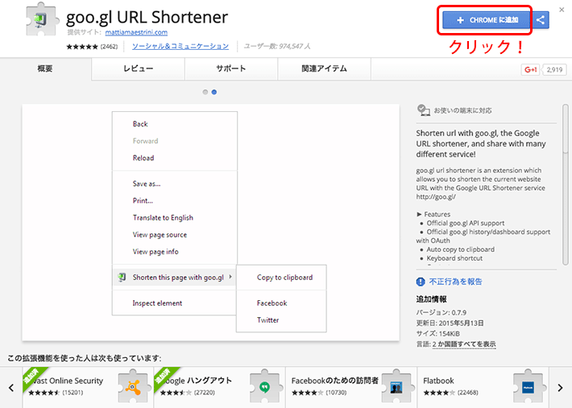Collapse the Features disclosure triangle
Screen dimensions: 572x408
coord(419,214)
